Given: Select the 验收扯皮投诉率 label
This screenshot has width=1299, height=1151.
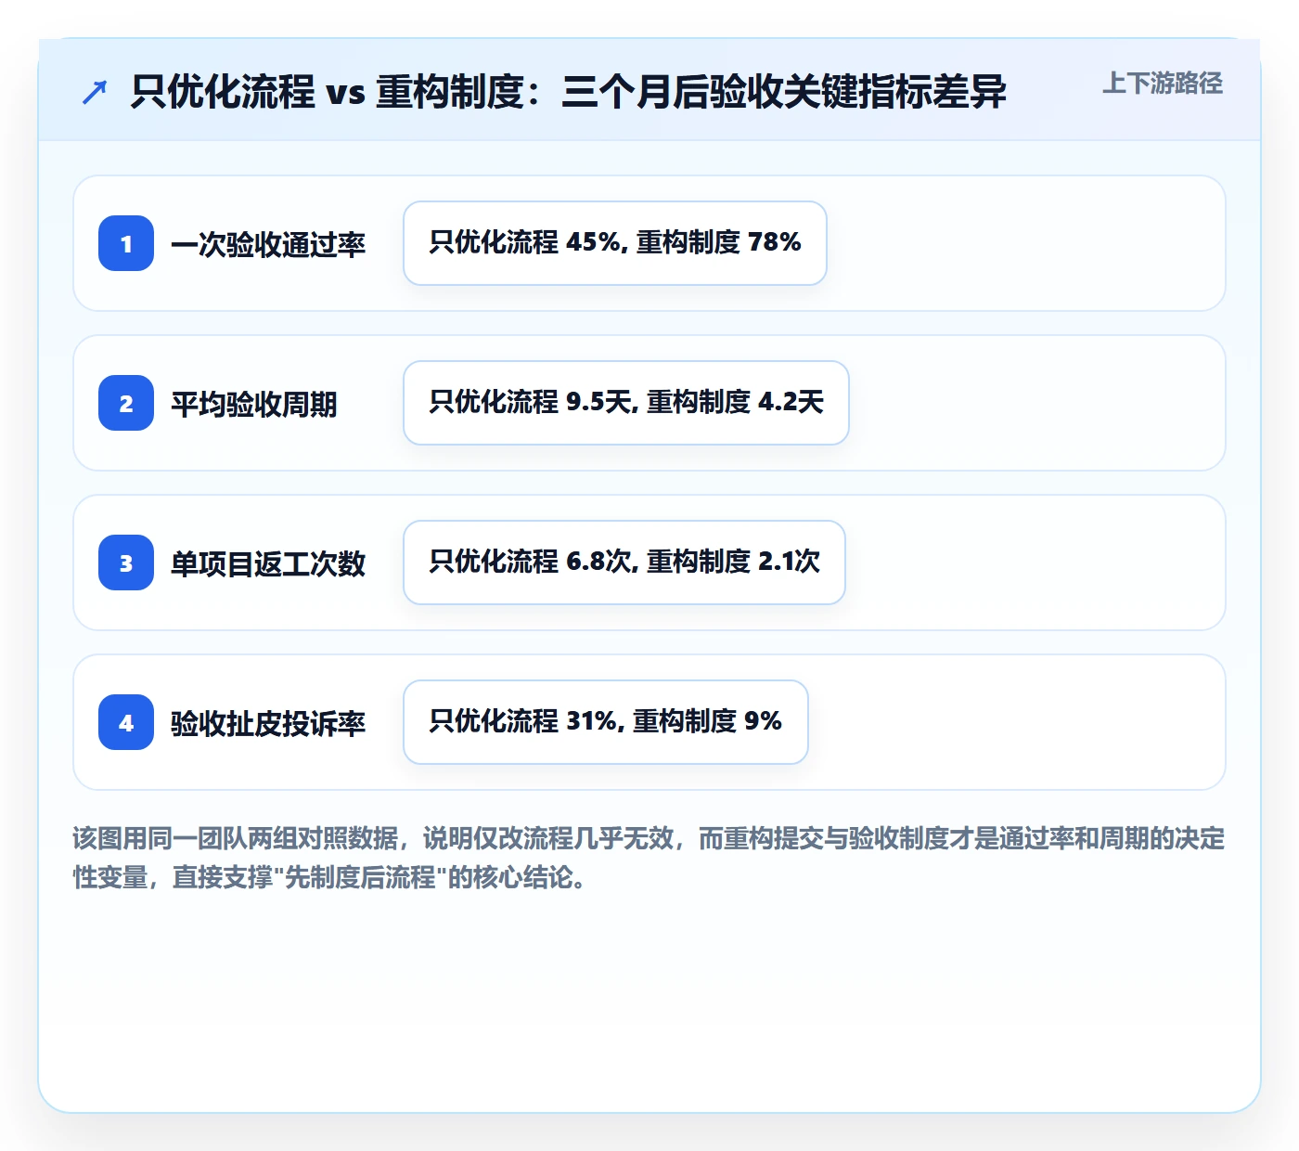Looking at the screenshot, I should (x=268, y=723).
